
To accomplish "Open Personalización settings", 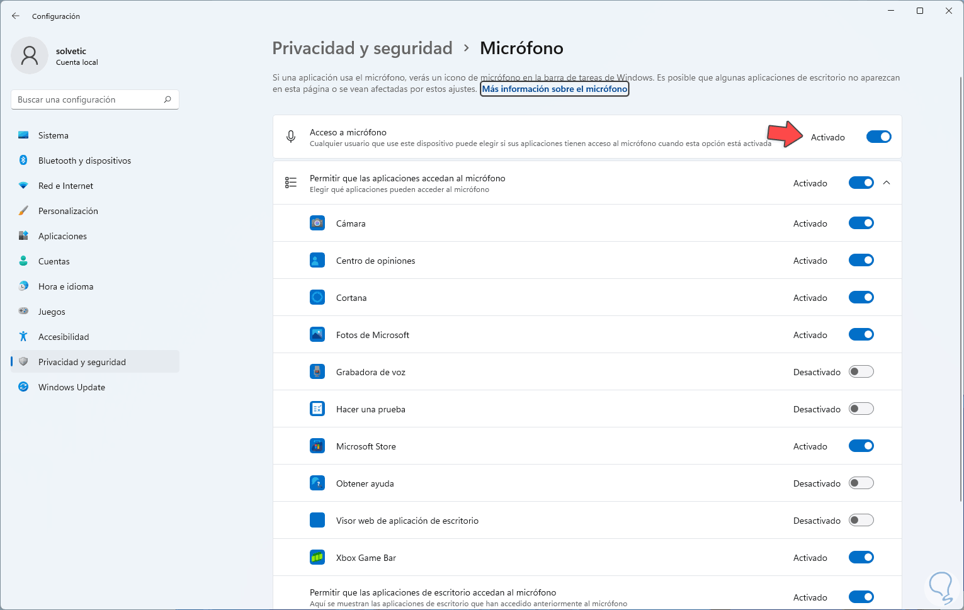I will pyautogui.click(x=95, y=211).
